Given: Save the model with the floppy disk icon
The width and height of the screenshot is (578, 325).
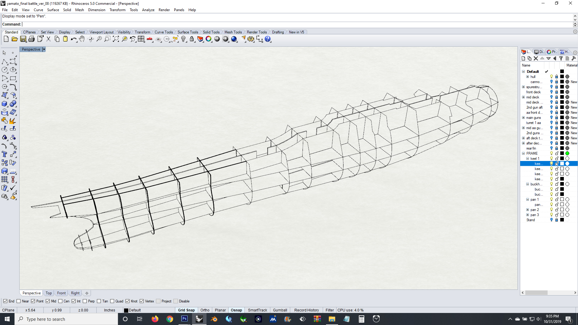Looking at the screenshot, I should [23, 39].
